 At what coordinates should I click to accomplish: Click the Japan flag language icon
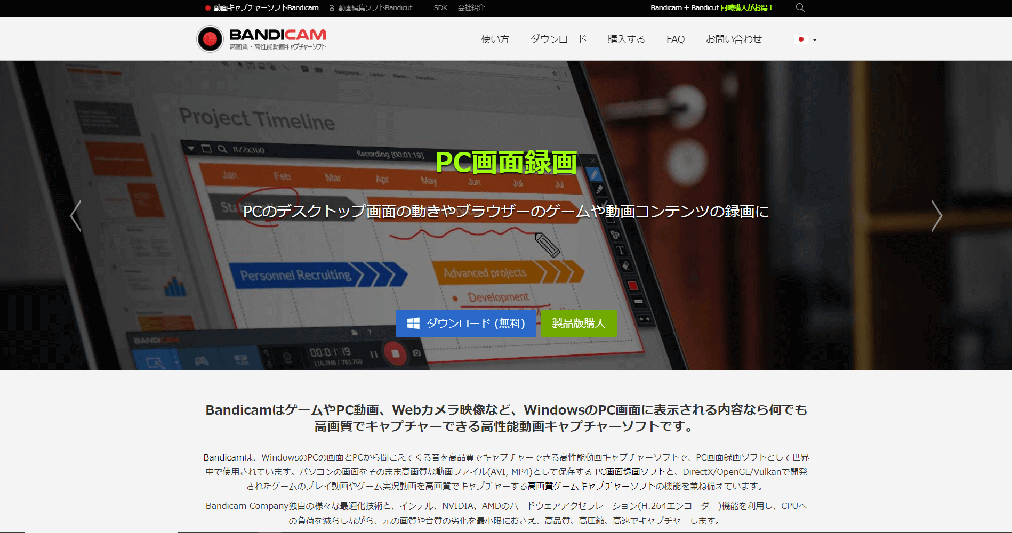801,39
